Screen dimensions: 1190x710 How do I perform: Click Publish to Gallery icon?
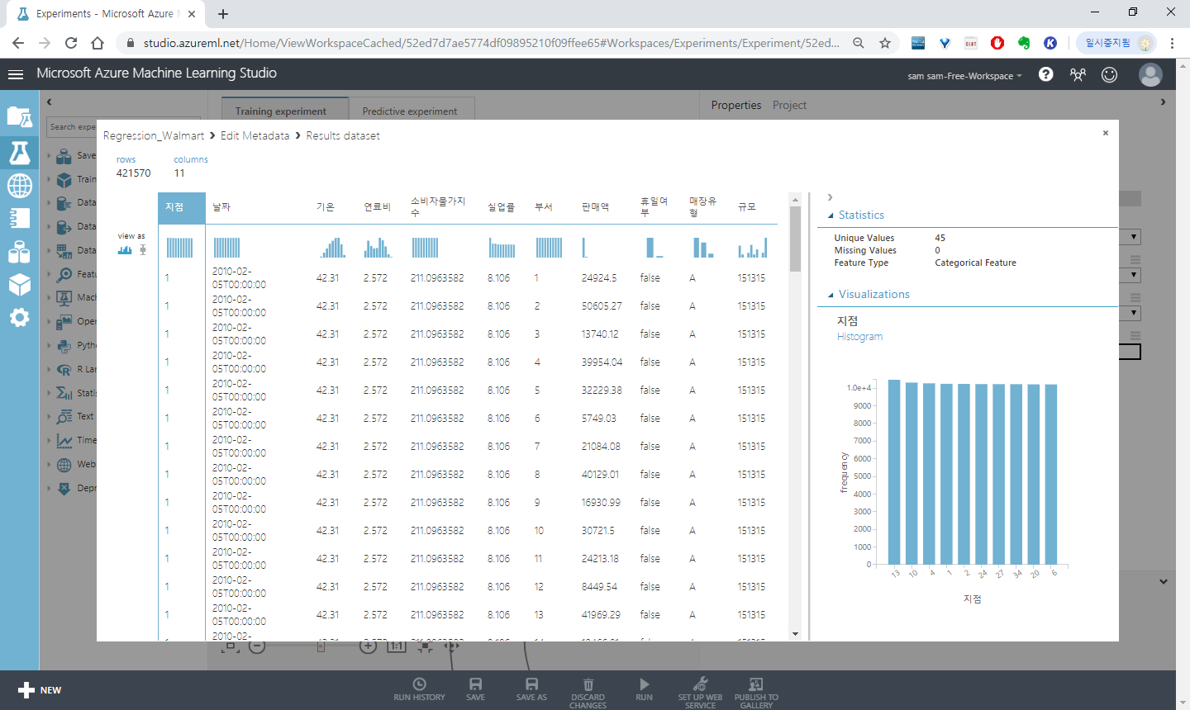coord(755,684)
